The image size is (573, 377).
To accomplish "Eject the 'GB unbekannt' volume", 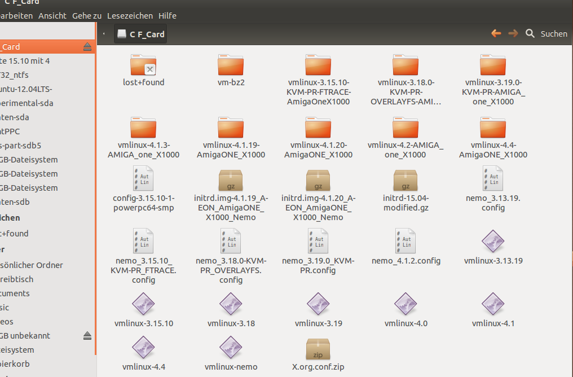I will 87,336.
